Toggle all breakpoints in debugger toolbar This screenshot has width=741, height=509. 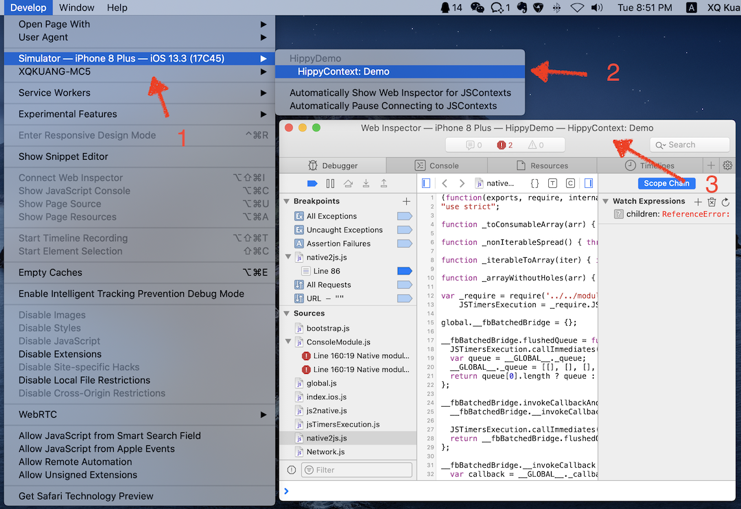pyautogui.click(x=312, y=183)
